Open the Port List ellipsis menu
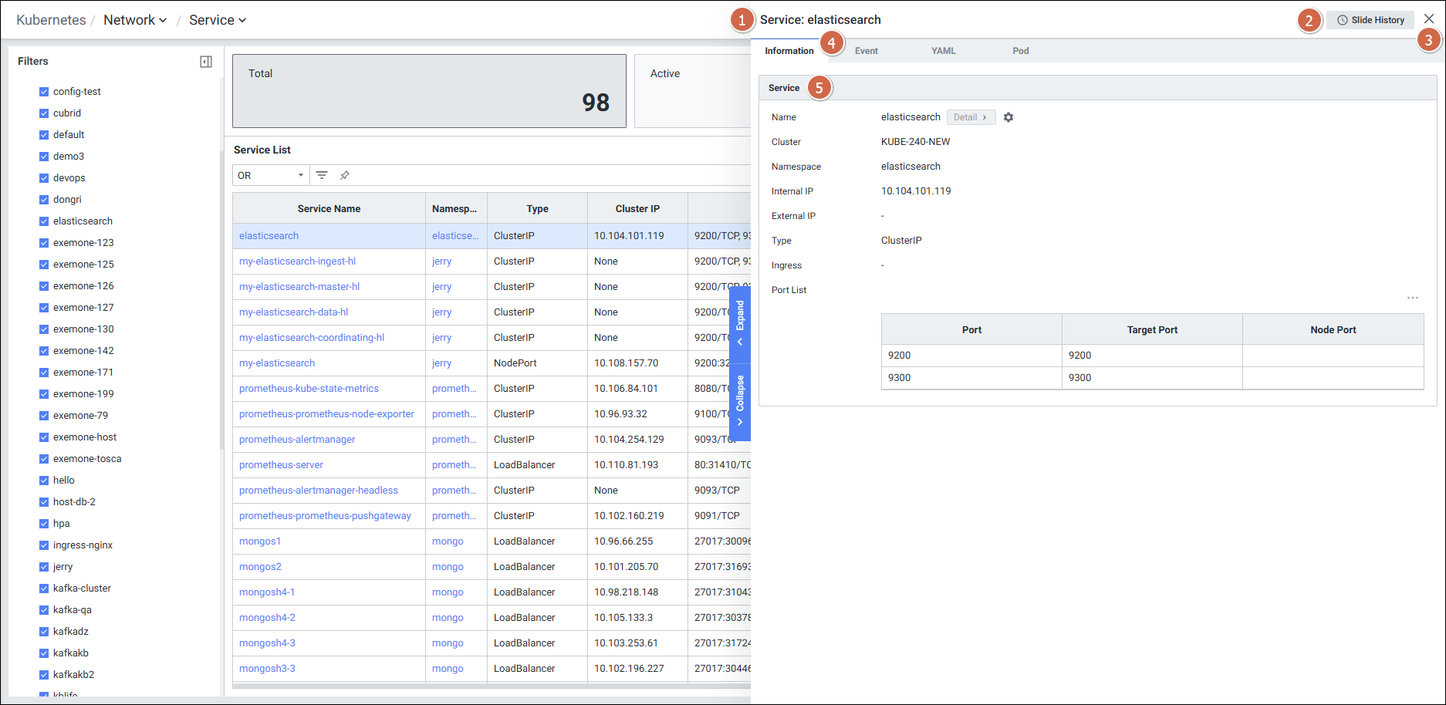 pyautogui.click(x=1412, y=298)
